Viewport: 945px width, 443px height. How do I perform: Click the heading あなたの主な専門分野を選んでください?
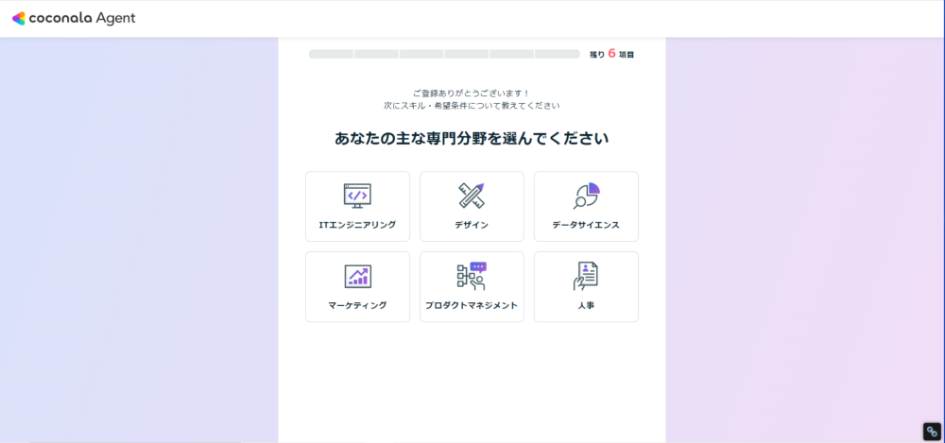[x=472, y=139]
